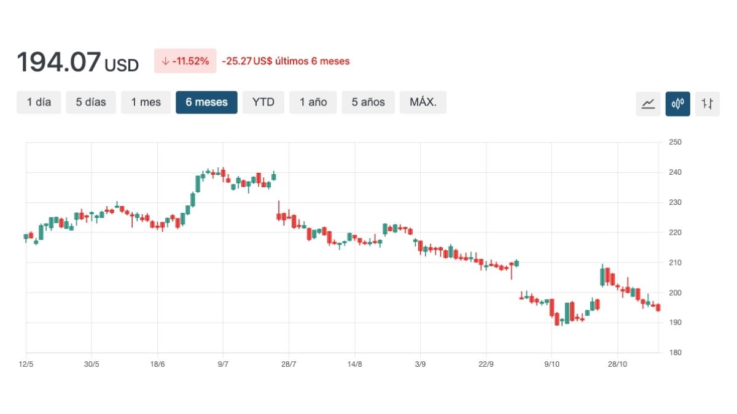Click the -25.27 US$ últimos 6 meses text
Viewport: 737px width, 414px height.
(286, 61)
